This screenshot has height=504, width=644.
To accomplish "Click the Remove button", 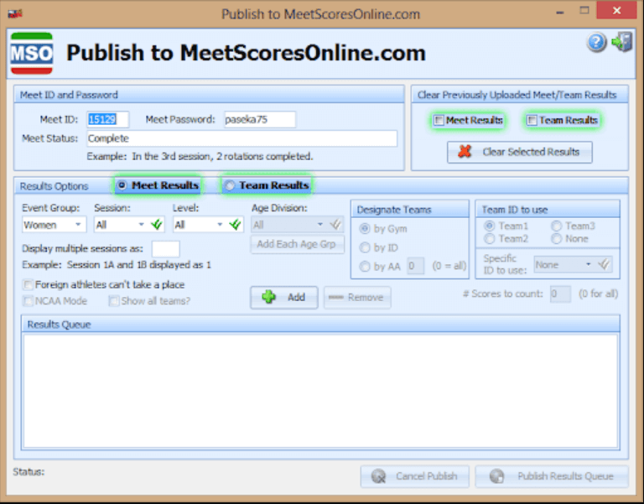I will pos(357,297).
